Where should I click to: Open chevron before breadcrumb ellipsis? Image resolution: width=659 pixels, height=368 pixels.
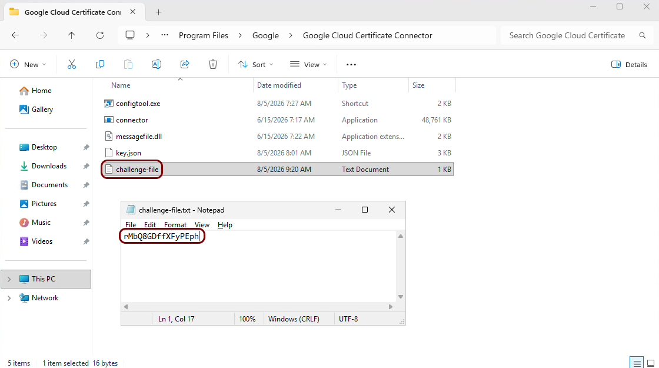[x=148, y=35]
